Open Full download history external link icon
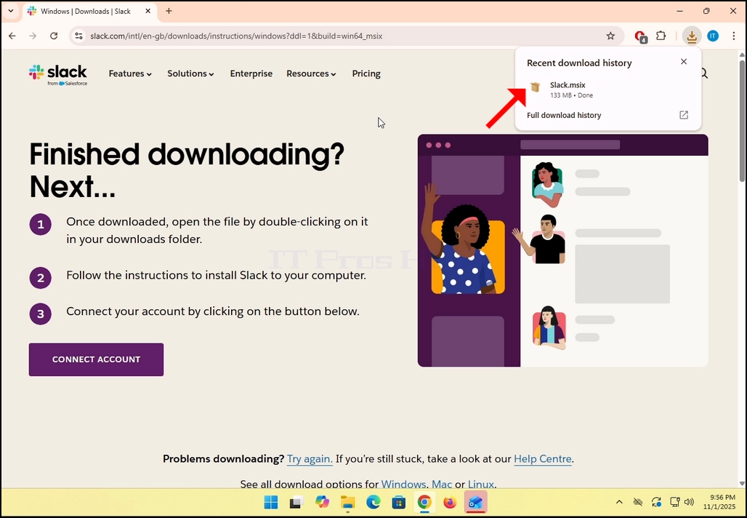Screen dimensions: 747x518 (684, 115)
